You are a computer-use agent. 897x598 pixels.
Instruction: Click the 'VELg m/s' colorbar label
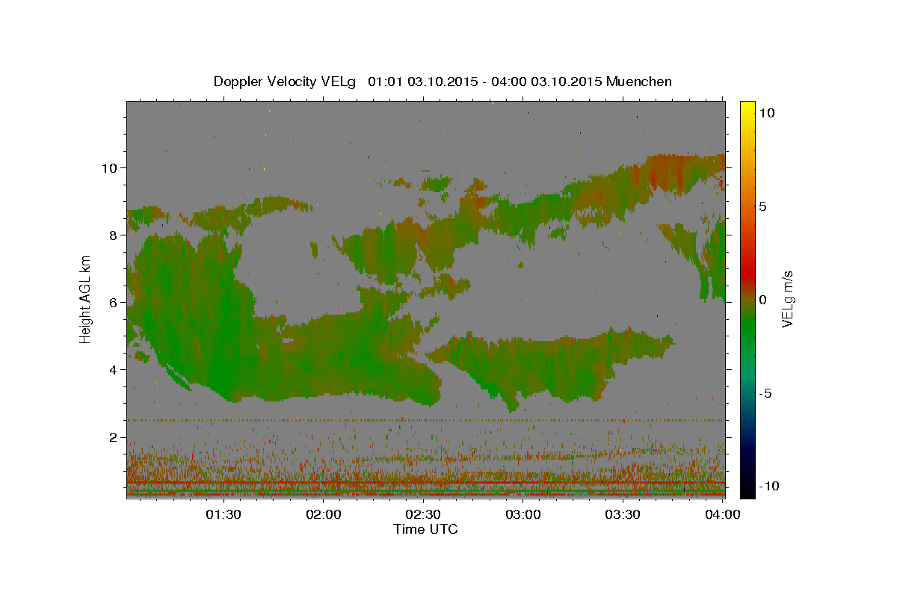pyautogui.click(x=787, y=299)
